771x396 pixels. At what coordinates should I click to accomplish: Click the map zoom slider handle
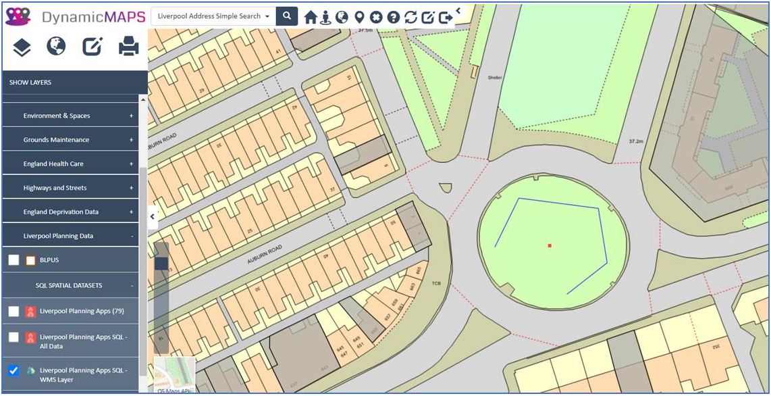pyautogui.click(x=161, y=264)
